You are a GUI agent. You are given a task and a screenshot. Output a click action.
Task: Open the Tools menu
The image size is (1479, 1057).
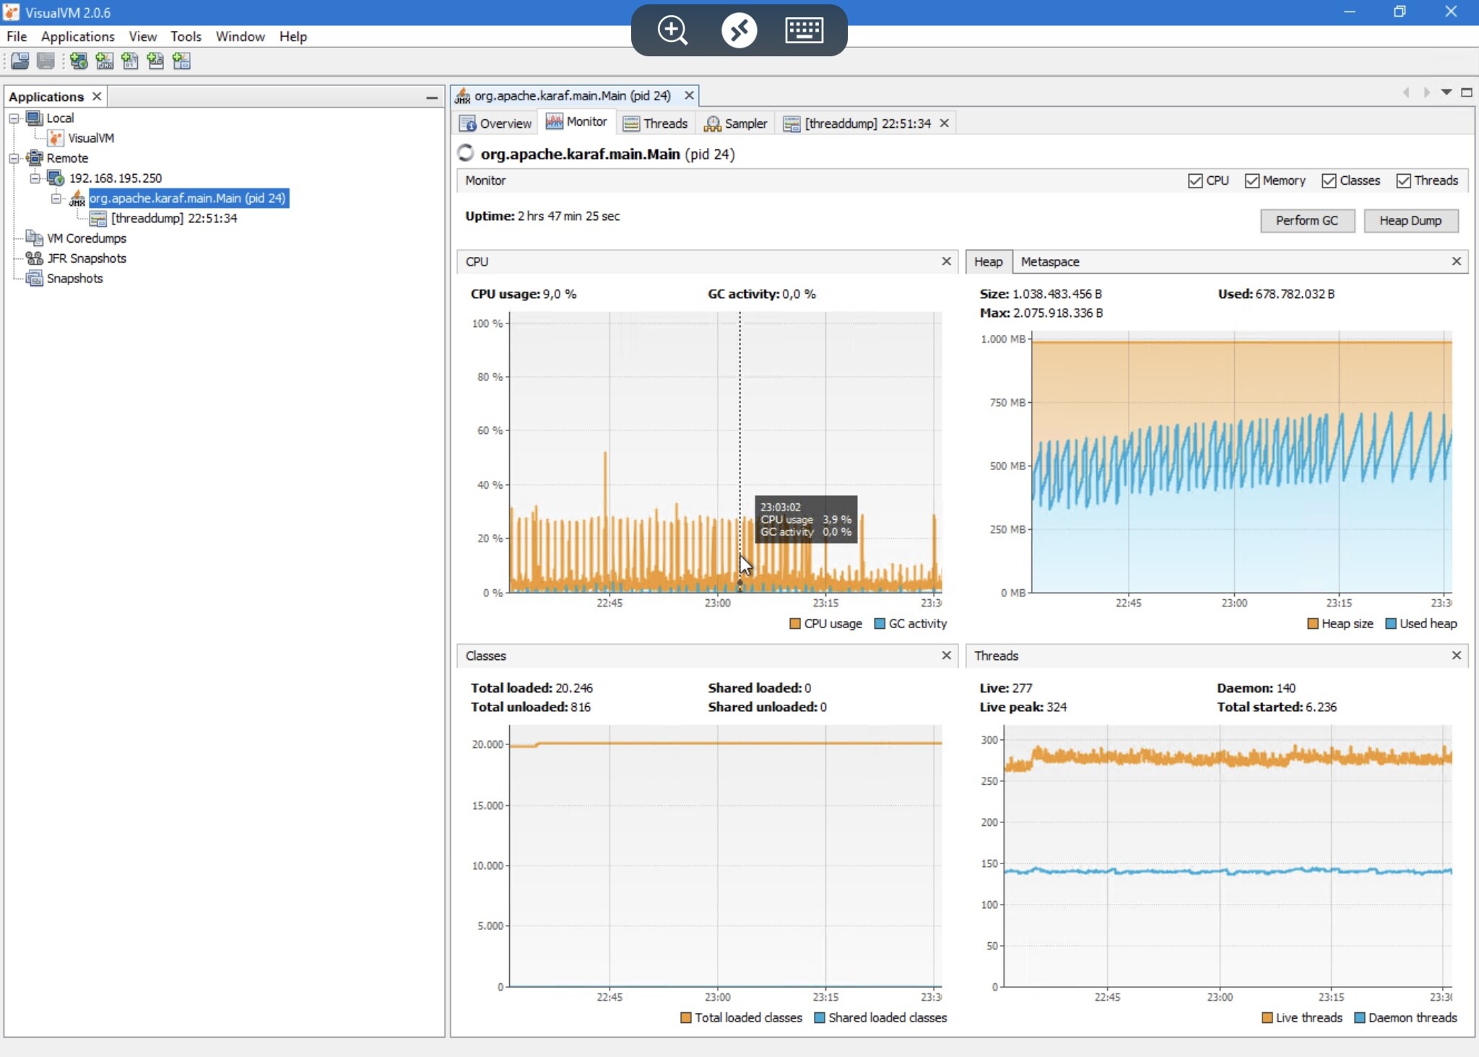186,36
